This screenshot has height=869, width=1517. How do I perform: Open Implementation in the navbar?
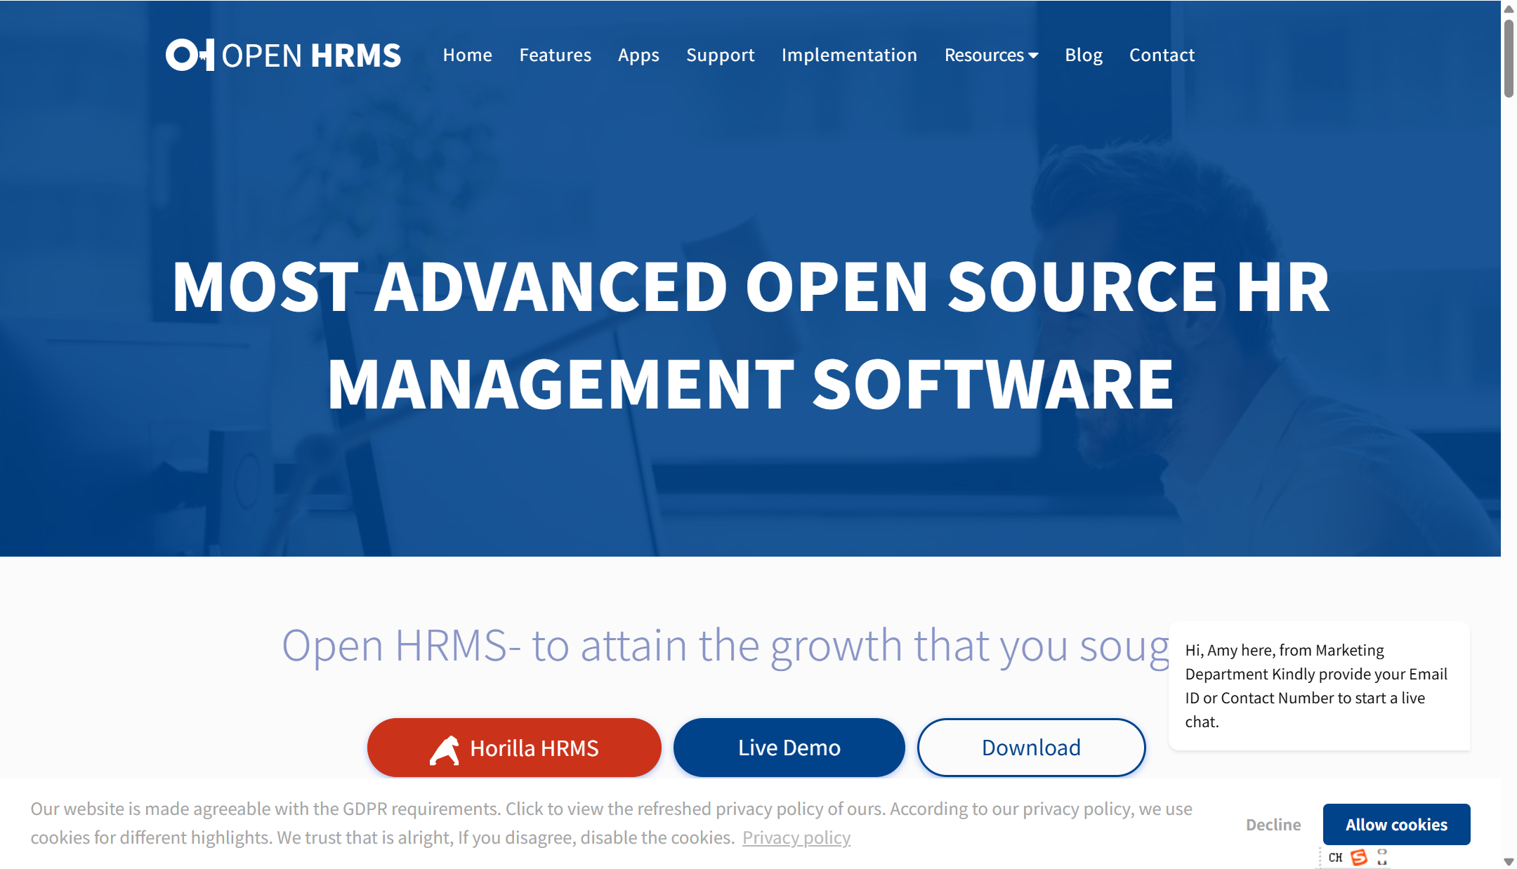pyautogui.click(x=849, y=55)
